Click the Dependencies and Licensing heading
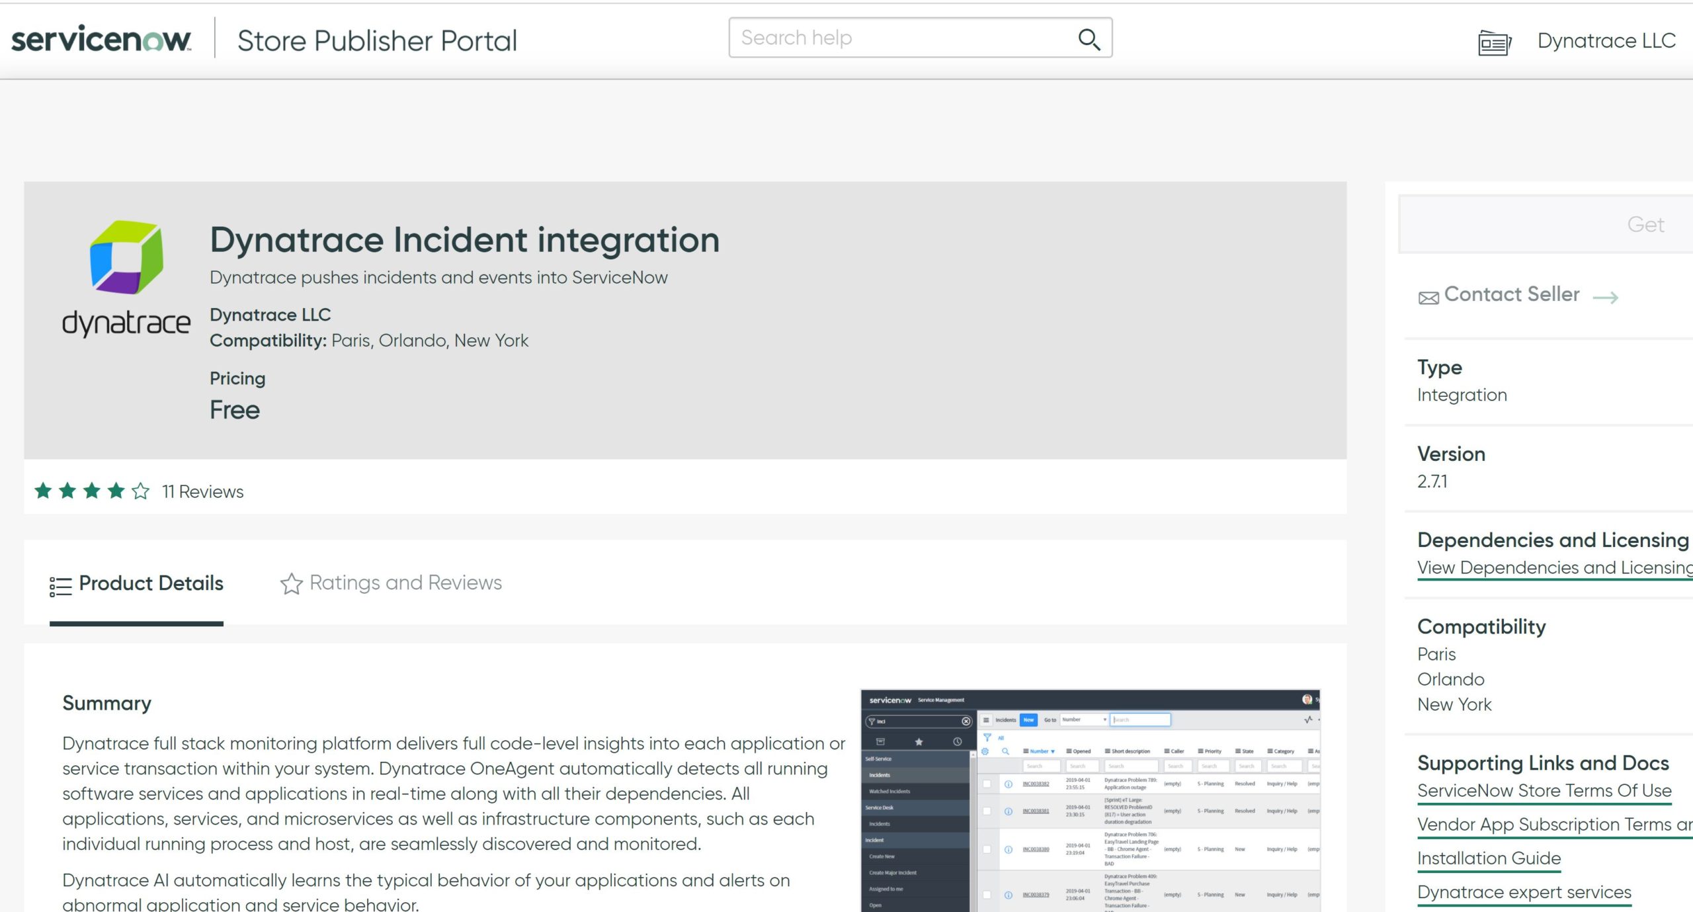The width and height of the screenshot is (1693, 912). pyautogui.click(x=1553, y=540)
